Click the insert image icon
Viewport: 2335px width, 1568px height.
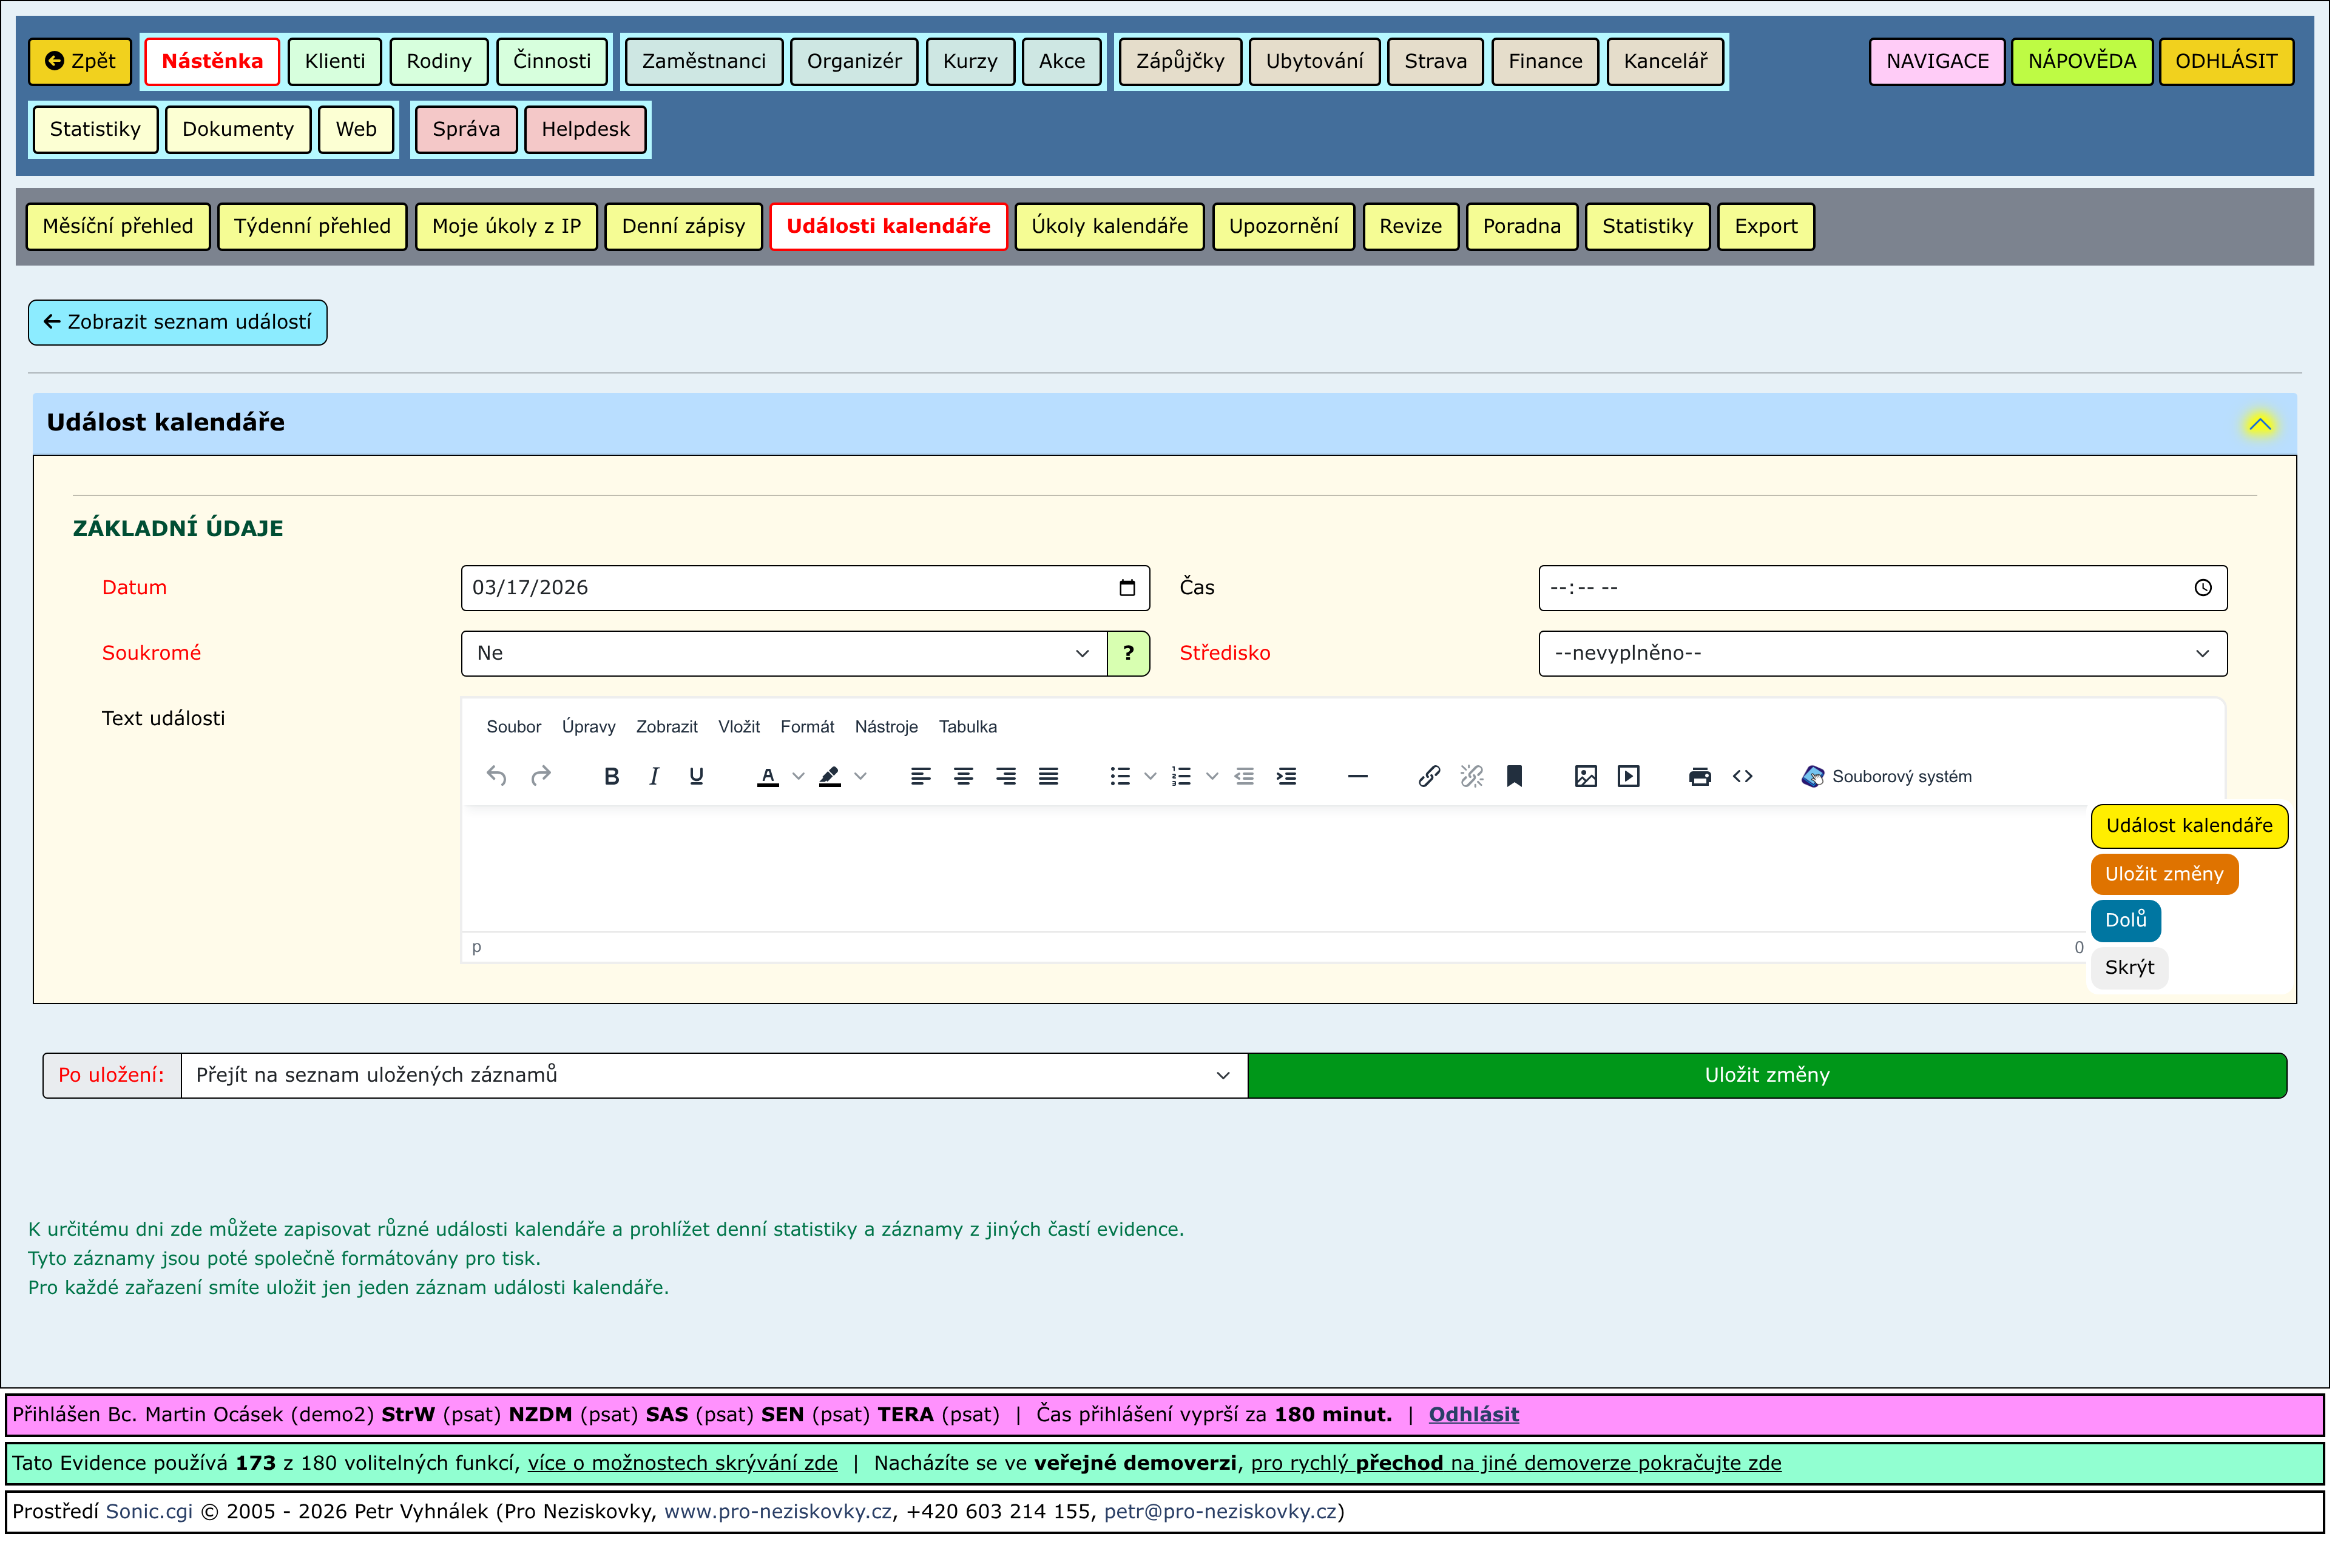coord(1586,777)
